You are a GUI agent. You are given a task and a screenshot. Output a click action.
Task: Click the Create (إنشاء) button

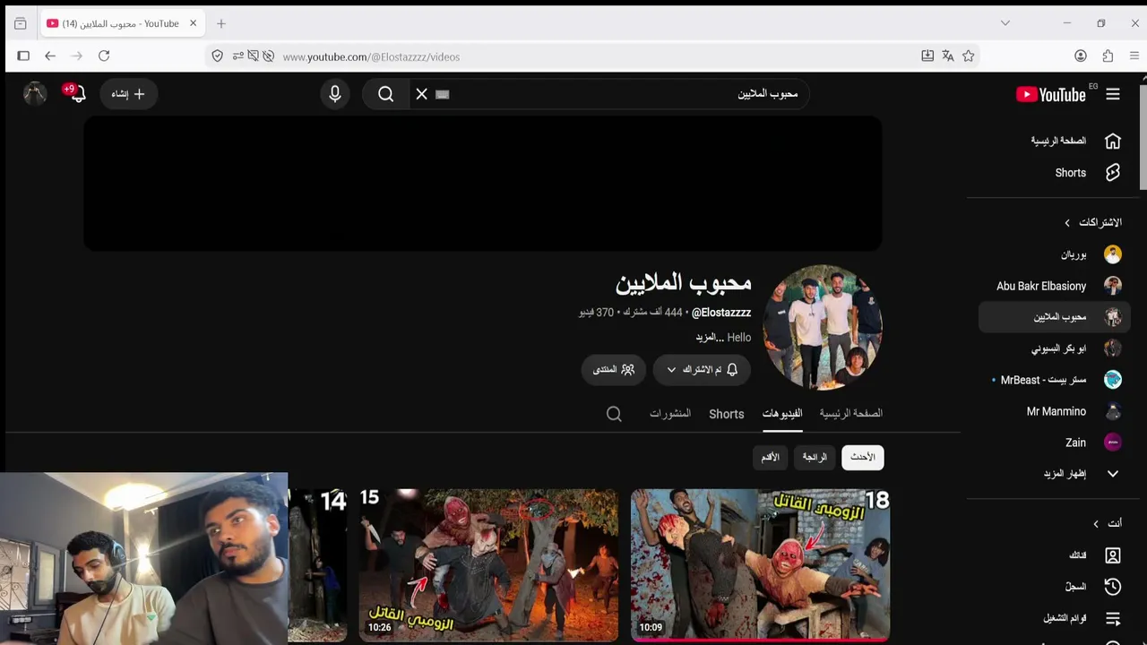tap(129, 94)
